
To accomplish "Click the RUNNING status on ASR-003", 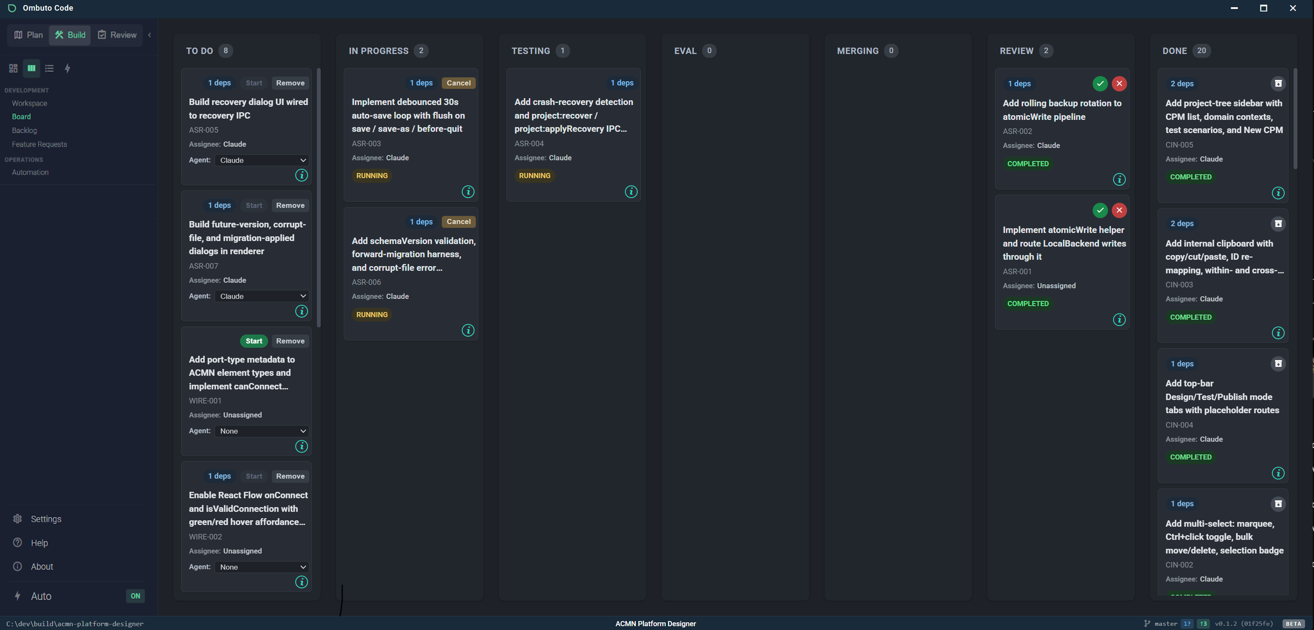I will 372,176.
